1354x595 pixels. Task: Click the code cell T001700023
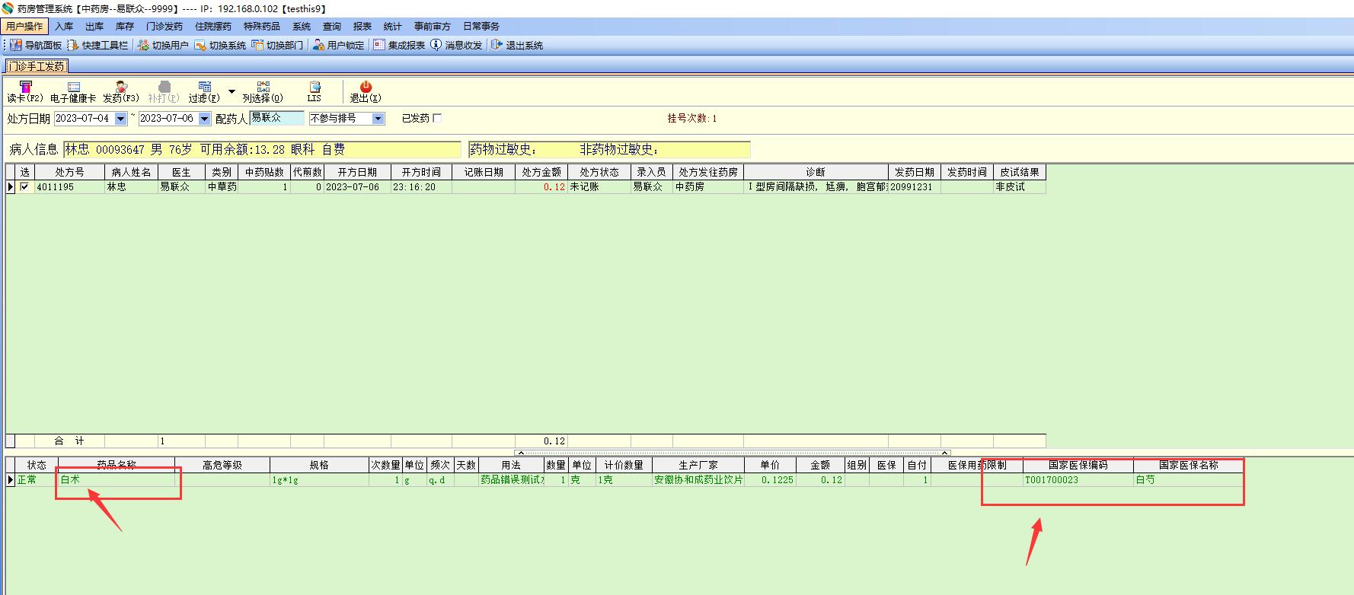tap(1078, 480)
